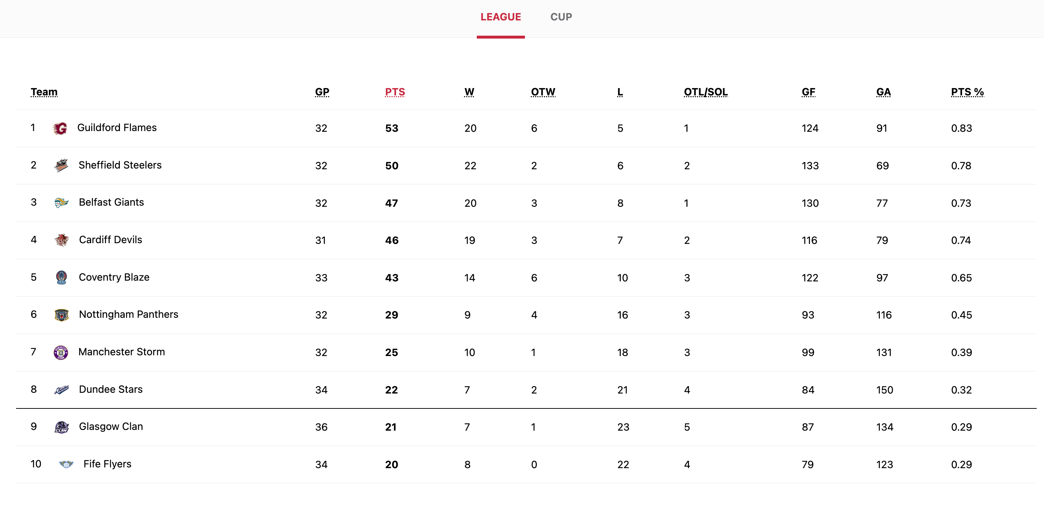Screen dimensions: 1044x506
Task: Click the Belfast Giants logo icon
Action: 61,203
